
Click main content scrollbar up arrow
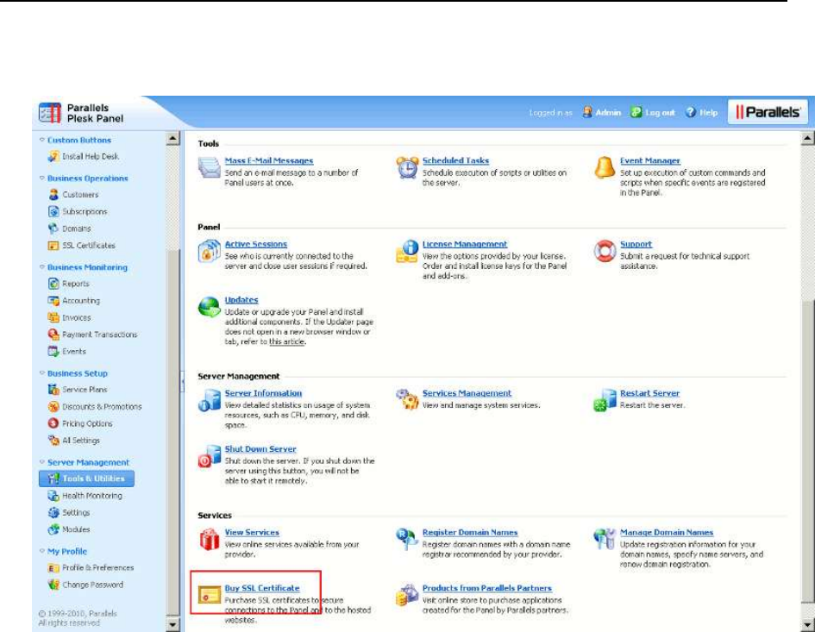[808, 138]
